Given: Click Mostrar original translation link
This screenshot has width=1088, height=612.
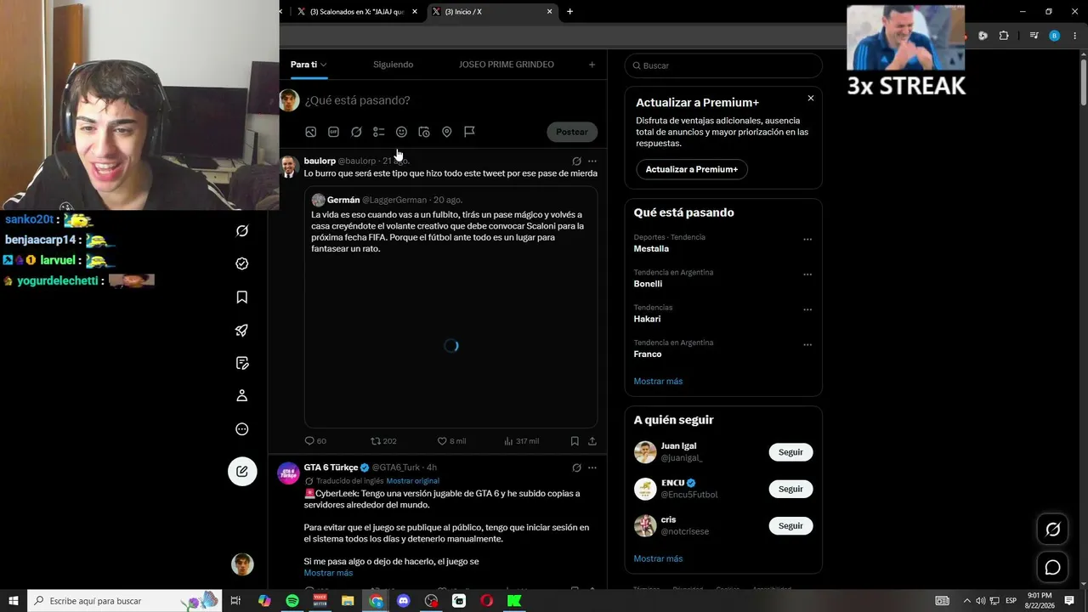Looking at the screenshot, I should click(412, 481).
